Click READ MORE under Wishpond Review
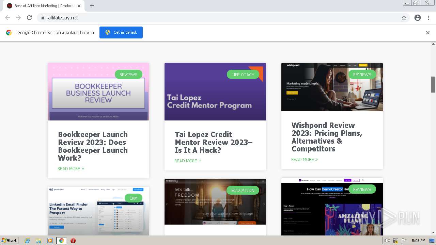The height and width of the screenshot is (245, 436). (305, 159)
